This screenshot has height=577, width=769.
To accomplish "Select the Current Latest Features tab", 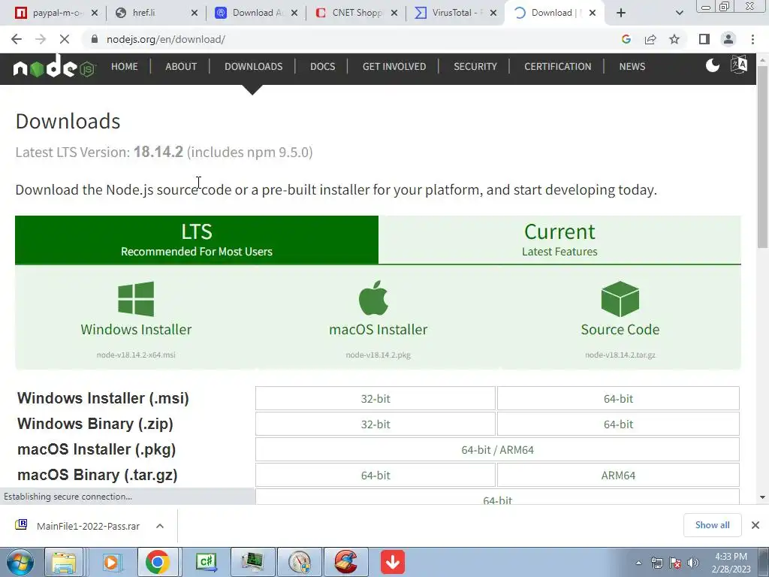I will [x=559, y=240].
